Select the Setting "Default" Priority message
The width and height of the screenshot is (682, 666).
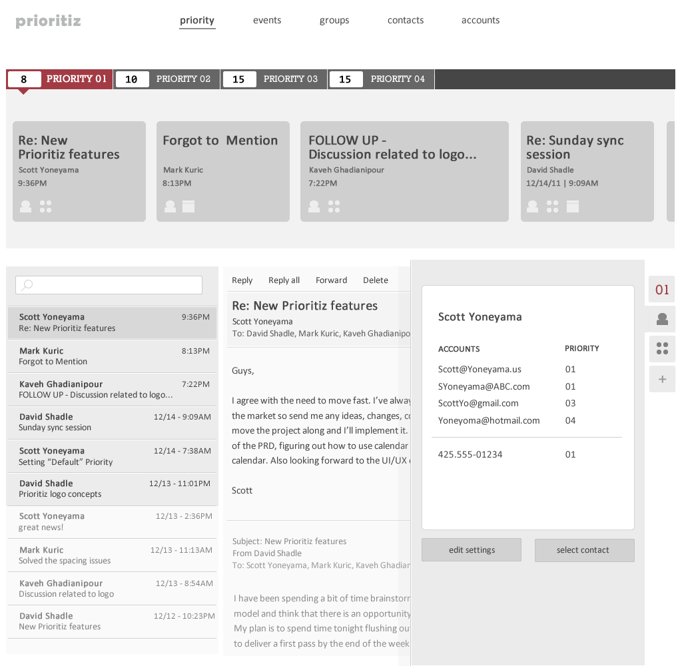(112, 456)
